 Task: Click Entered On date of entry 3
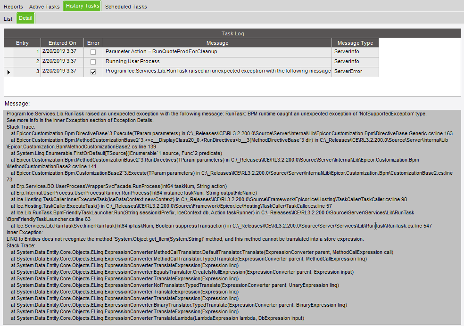point(62,72)
